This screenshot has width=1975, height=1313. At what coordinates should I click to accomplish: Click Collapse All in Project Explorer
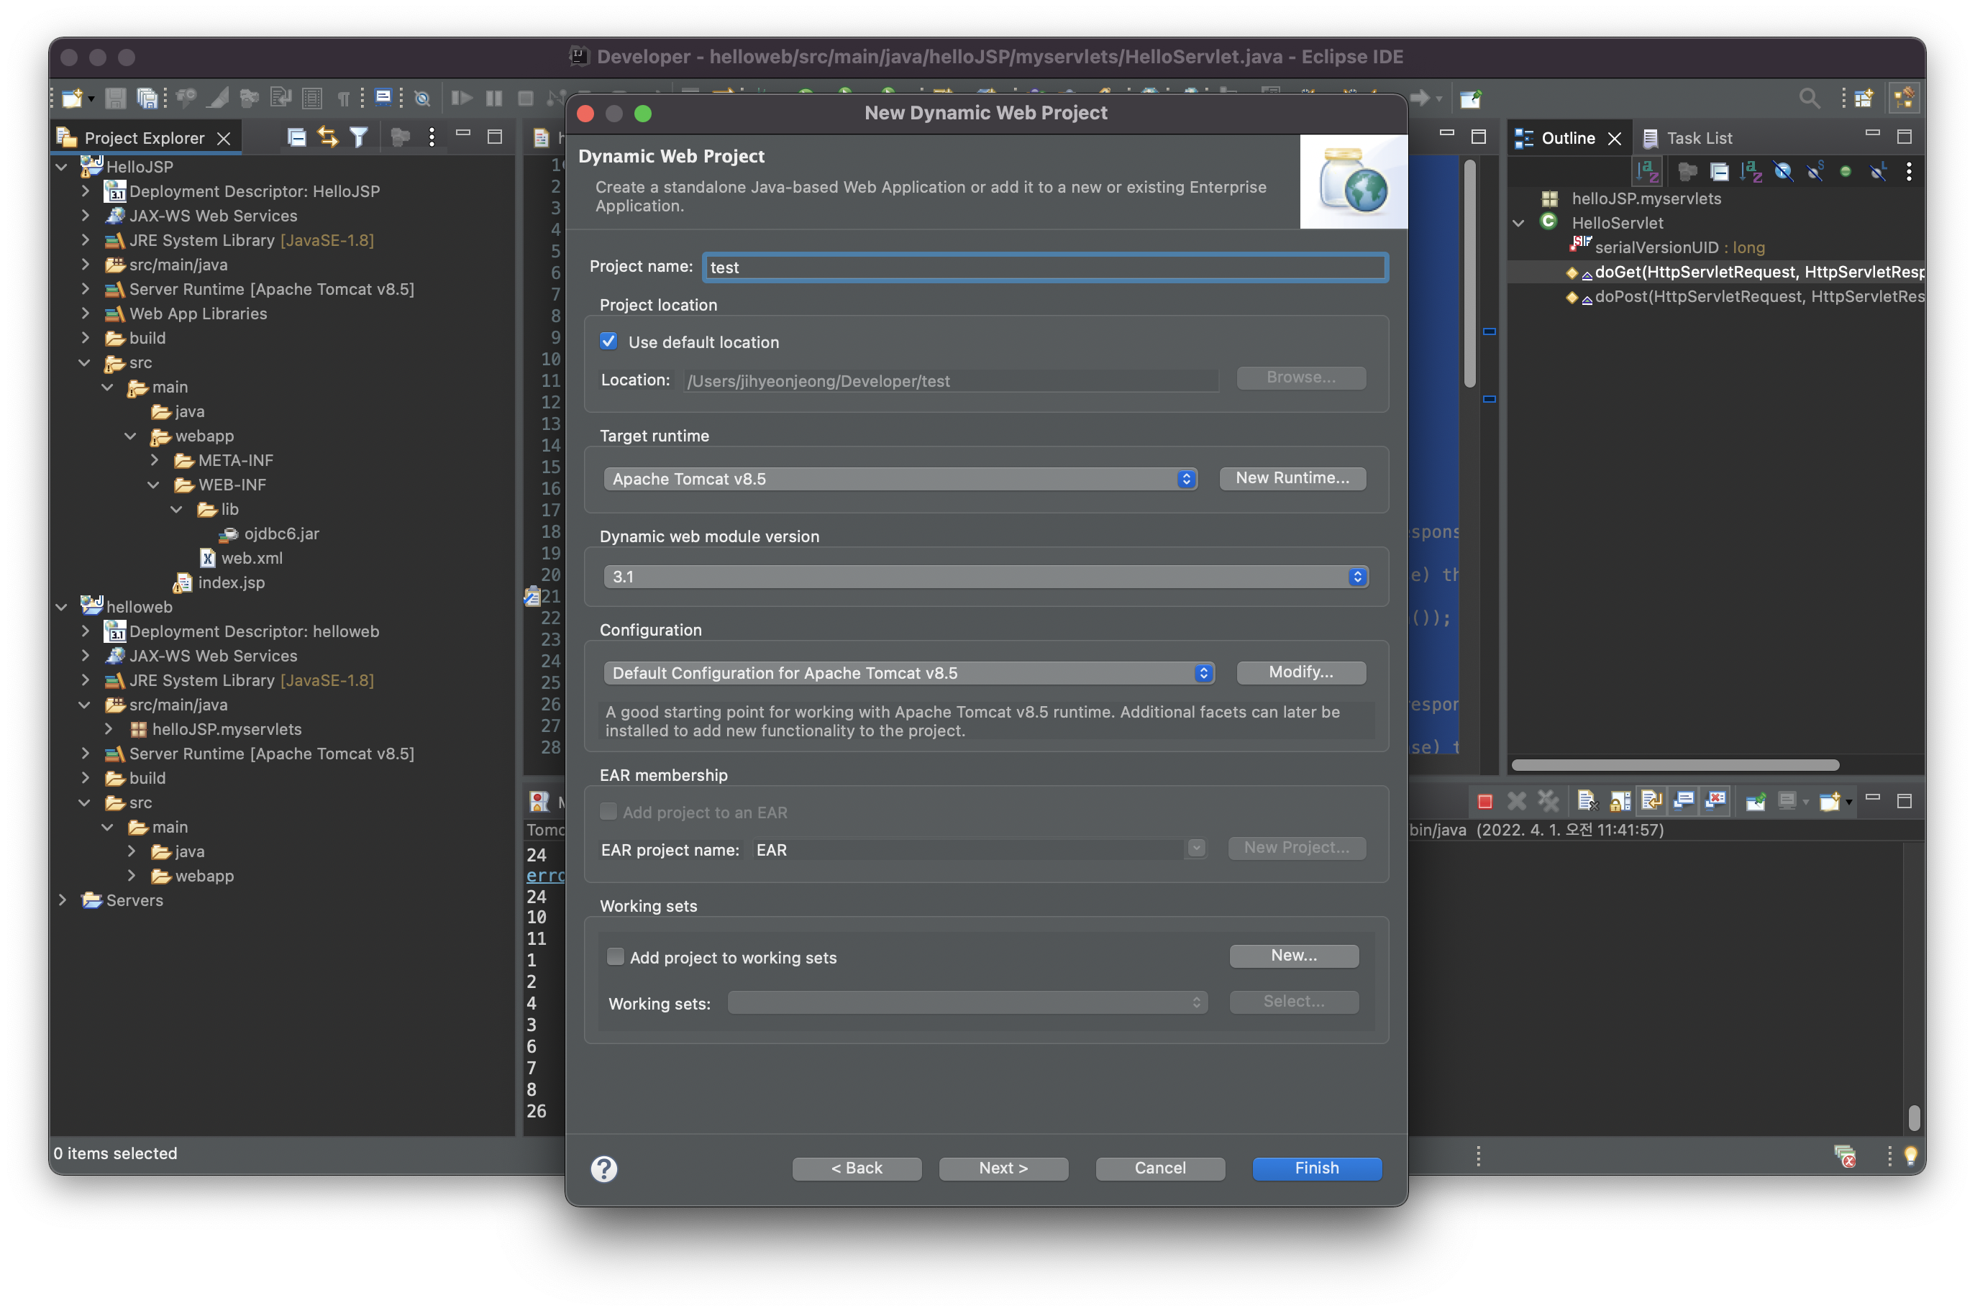(x=296, y=137)
